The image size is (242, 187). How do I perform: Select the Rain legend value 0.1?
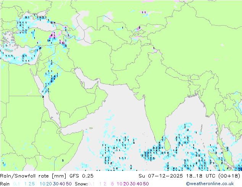pos(16,184)
